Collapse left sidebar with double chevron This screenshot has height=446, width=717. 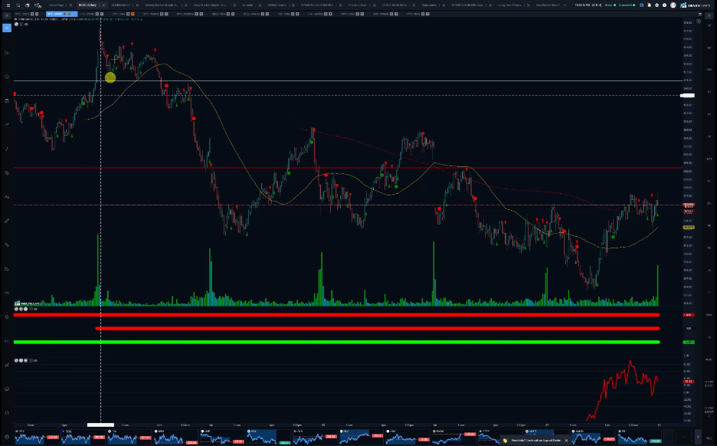pos(7,15)
